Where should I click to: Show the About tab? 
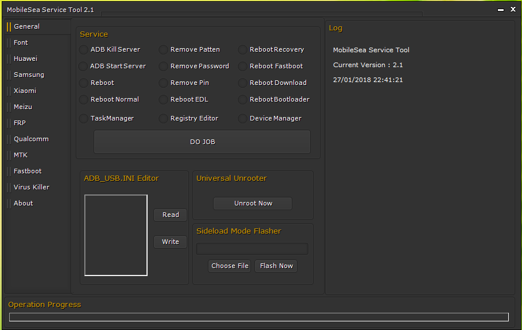pyautogui.click(x=38, y=203)
